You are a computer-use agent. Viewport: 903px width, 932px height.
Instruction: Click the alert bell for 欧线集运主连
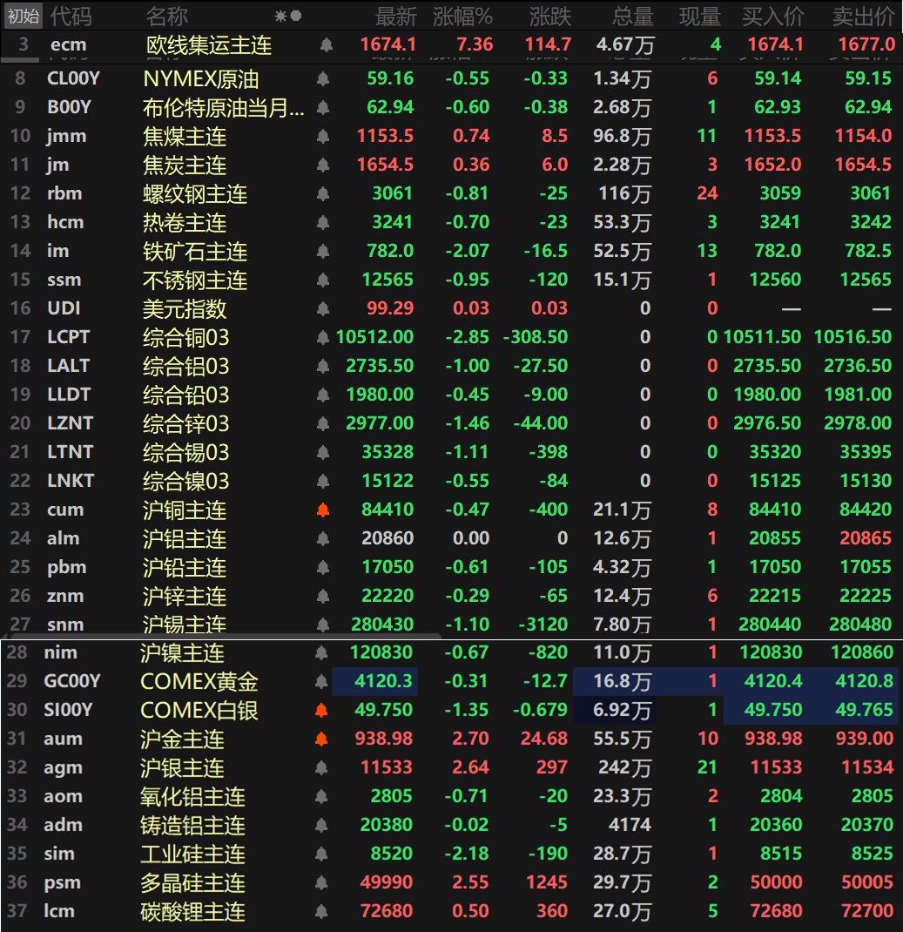(327, 44)
